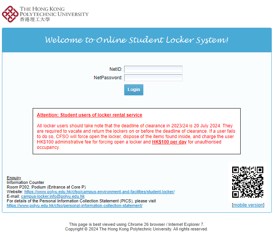Image resolution: width=276 pixels, height=237 pixels.
Task: Click the NetPassword field label
Action: (x=108, y=78)
